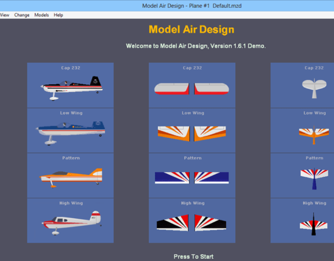Click the Press To Start text
Screen dimensions: 334x261
pos(193,257)
